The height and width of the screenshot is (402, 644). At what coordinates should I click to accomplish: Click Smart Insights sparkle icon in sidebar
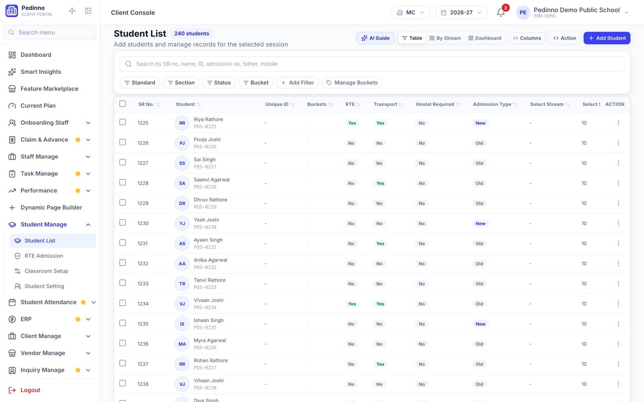click(12, 72)
